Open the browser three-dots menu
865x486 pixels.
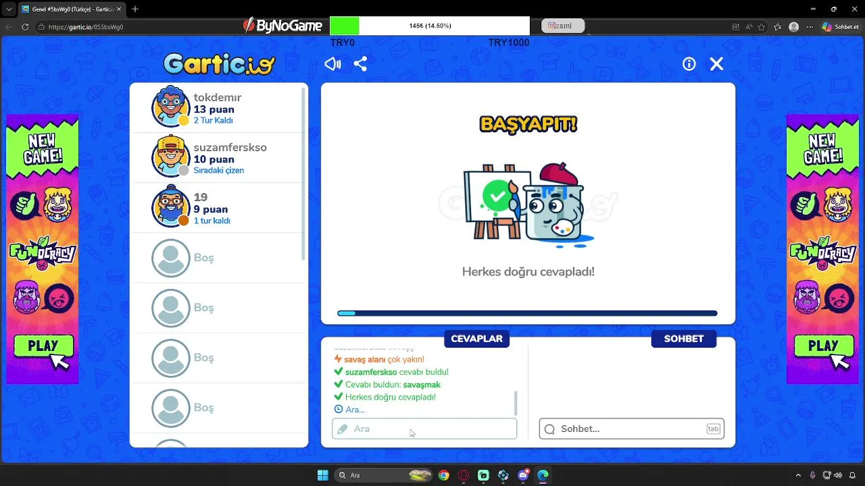(809, 27)
